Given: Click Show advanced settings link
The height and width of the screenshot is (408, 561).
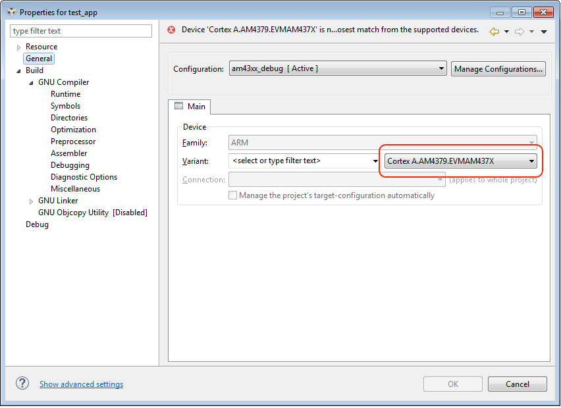Looking at the screenshot, I should pyautogui.click(x=81, y=384).
